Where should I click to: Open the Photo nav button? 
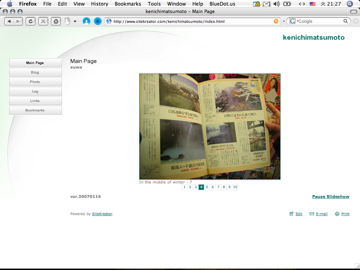(36, 82)
